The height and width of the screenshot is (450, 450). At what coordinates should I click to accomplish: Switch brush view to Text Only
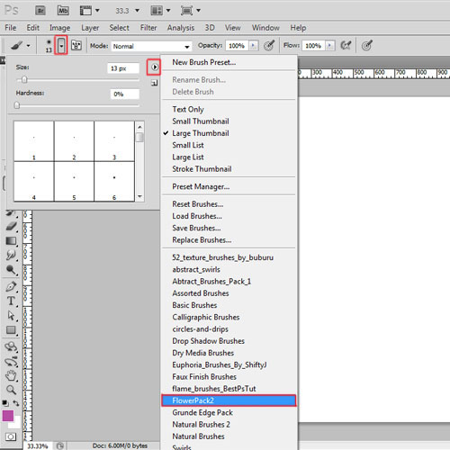[x=188, y=110]
